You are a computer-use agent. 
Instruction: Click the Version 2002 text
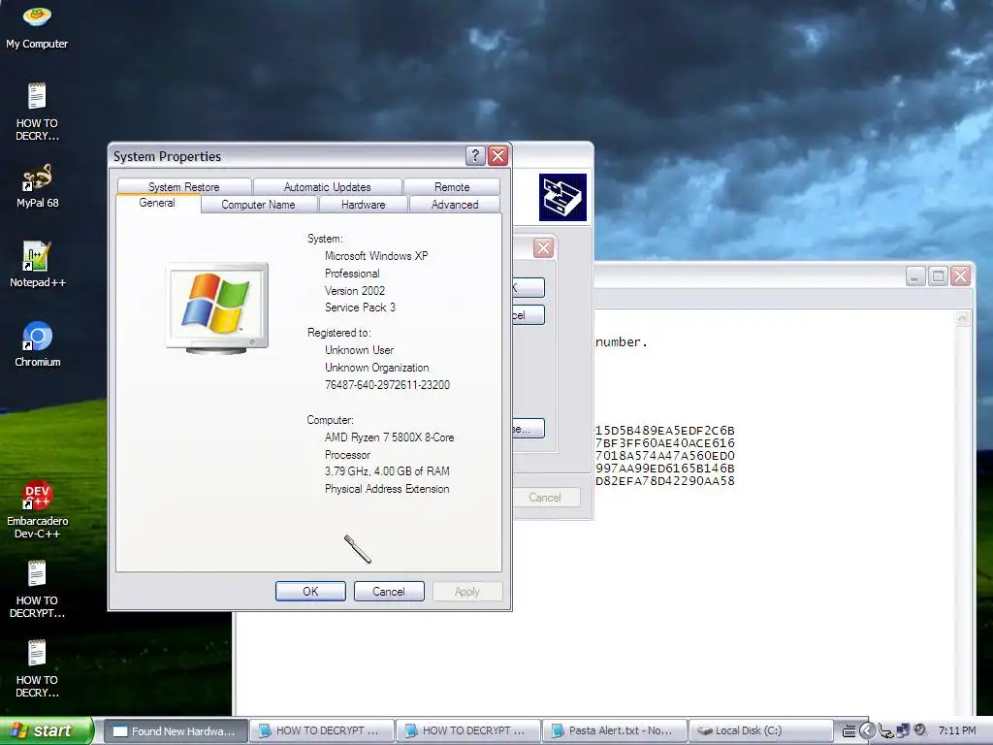pyautogui.click(x=355, y=291)
